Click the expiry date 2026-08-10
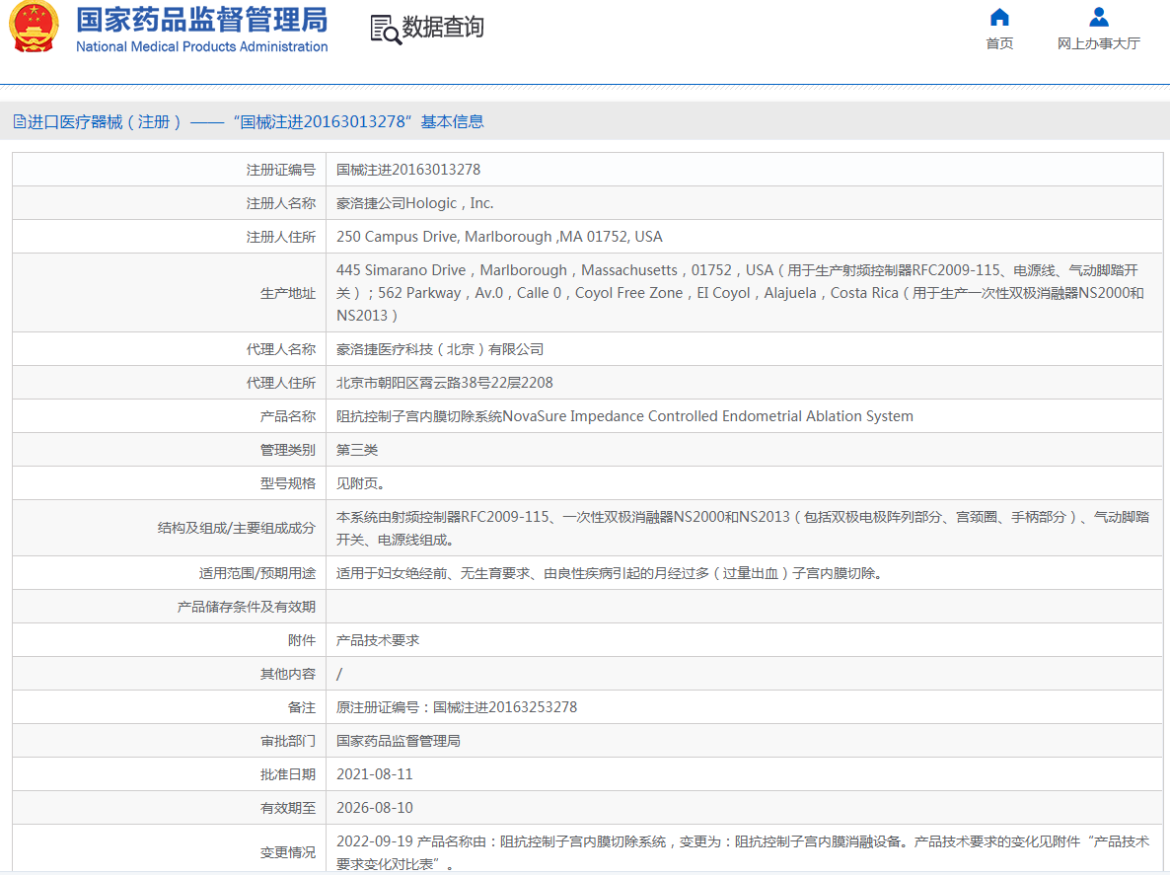 click(375, 808)
